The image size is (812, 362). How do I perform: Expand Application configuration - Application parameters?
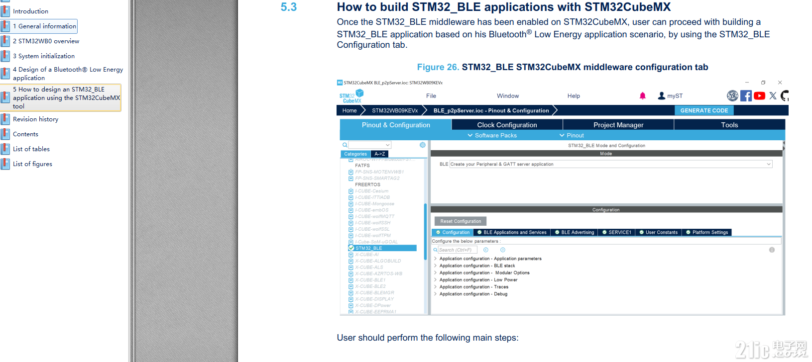coord(435,259)
